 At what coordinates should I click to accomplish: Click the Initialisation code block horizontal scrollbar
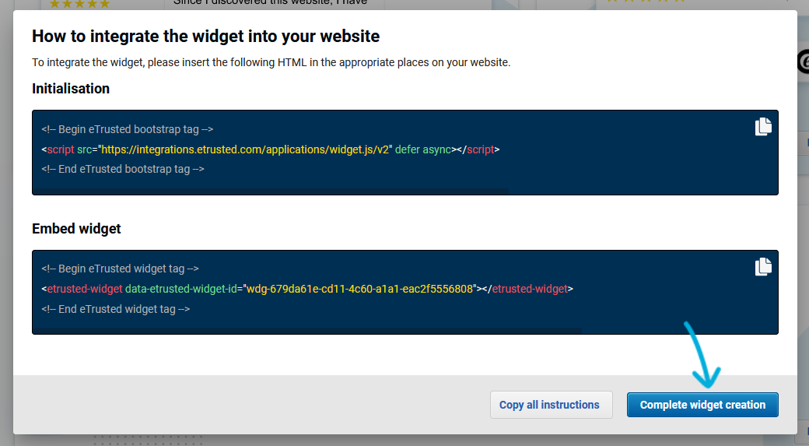point(271,191)
